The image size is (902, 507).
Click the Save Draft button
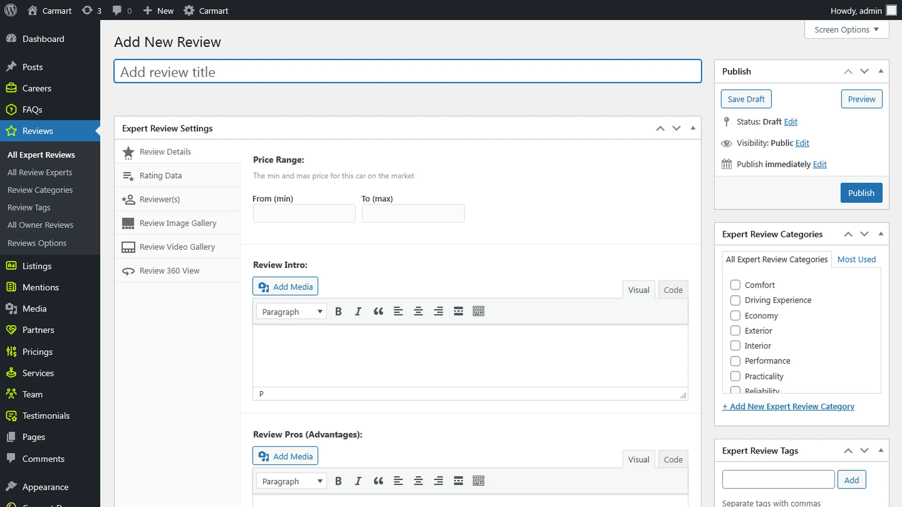pos(746,99)
